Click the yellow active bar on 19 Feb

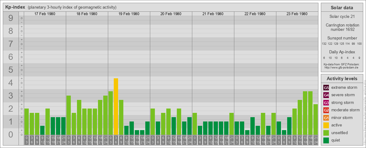[x=116, y=107]
